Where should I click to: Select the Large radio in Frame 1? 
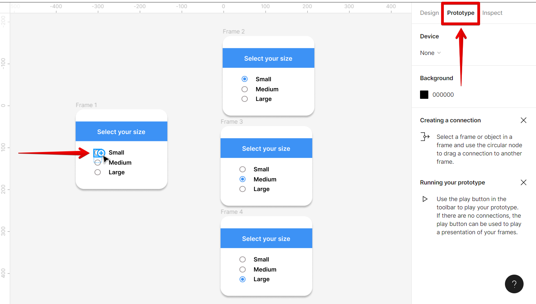[98, 172]
